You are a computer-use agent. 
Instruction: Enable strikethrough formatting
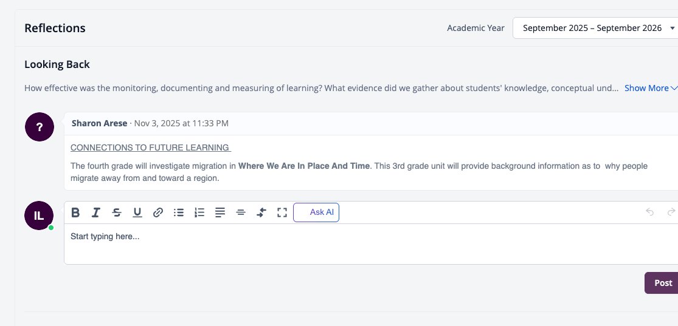(117, 212)
